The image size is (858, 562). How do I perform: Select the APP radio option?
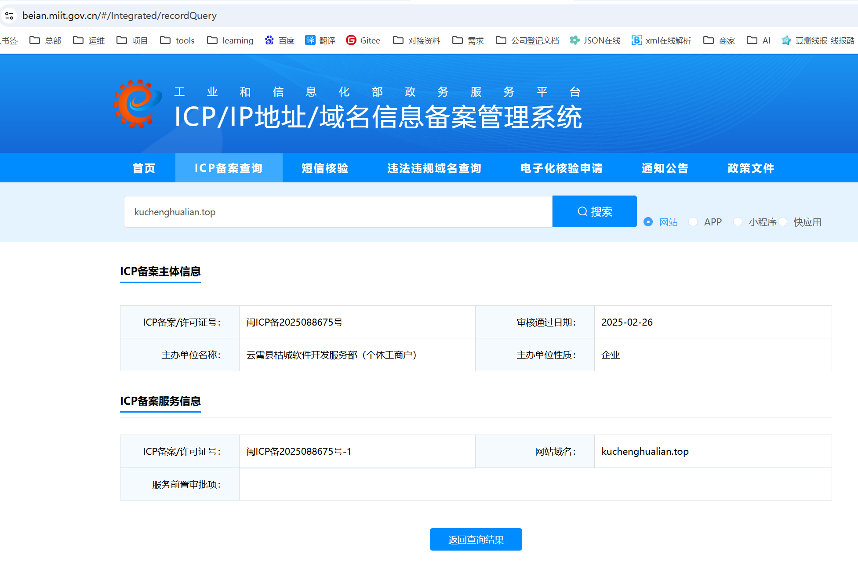(x=693, y=222)
